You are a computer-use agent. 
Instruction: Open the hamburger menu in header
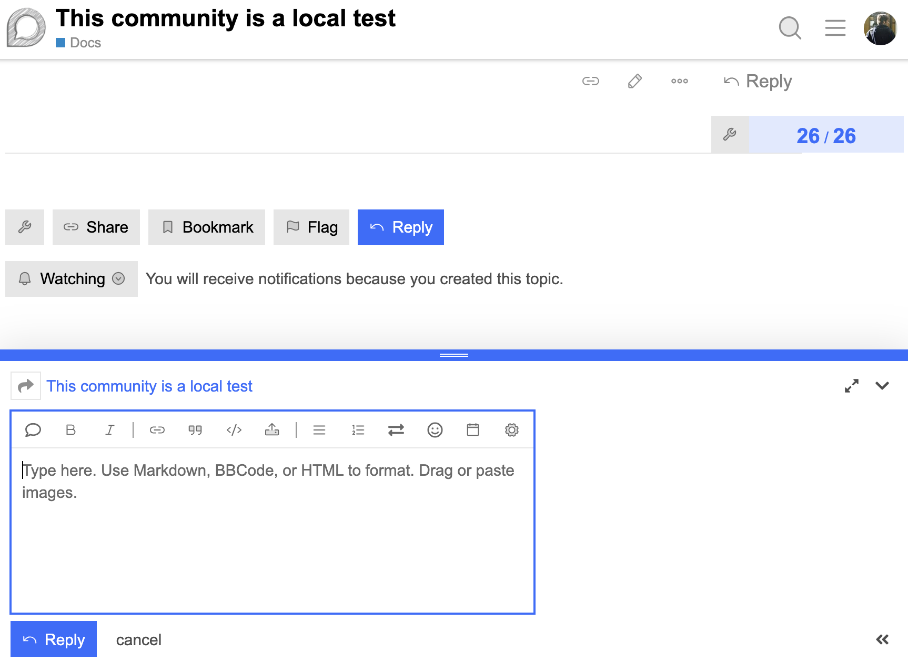835,28
